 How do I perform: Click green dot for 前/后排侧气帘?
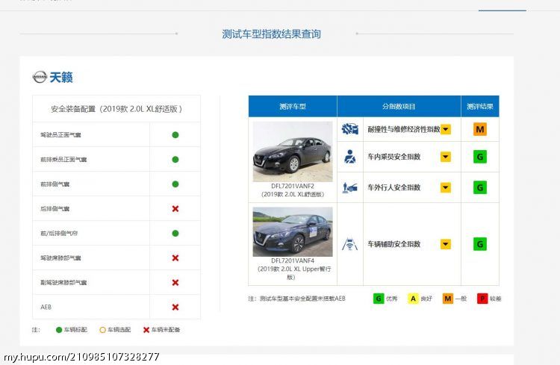[175, 233]
